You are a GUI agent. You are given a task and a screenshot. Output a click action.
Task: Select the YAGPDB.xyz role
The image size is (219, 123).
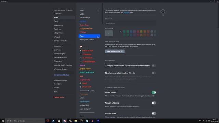(x=85, y=18)
